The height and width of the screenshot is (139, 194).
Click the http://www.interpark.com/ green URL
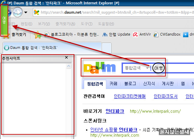(x=155, y=111)
